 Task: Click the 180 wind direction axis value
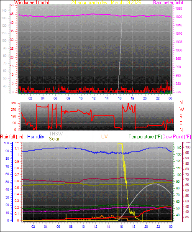[13, 117]
